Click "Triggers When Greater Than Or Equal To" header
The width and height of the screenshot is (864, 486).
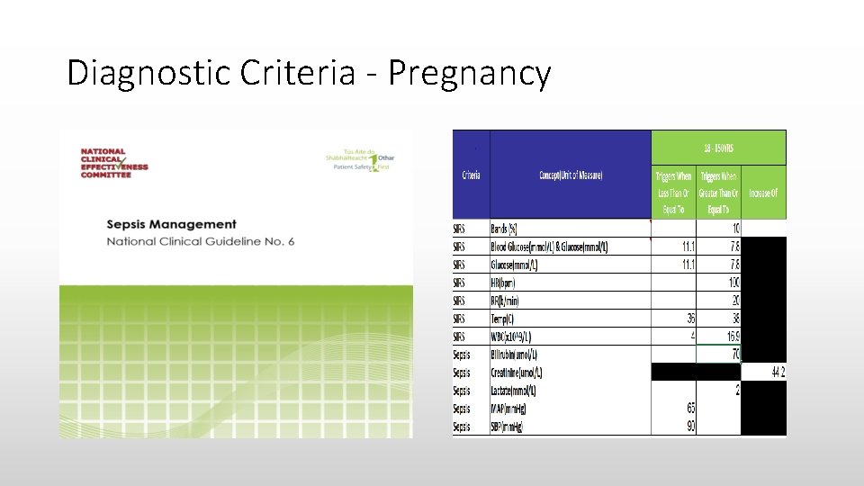coord(718,193)
